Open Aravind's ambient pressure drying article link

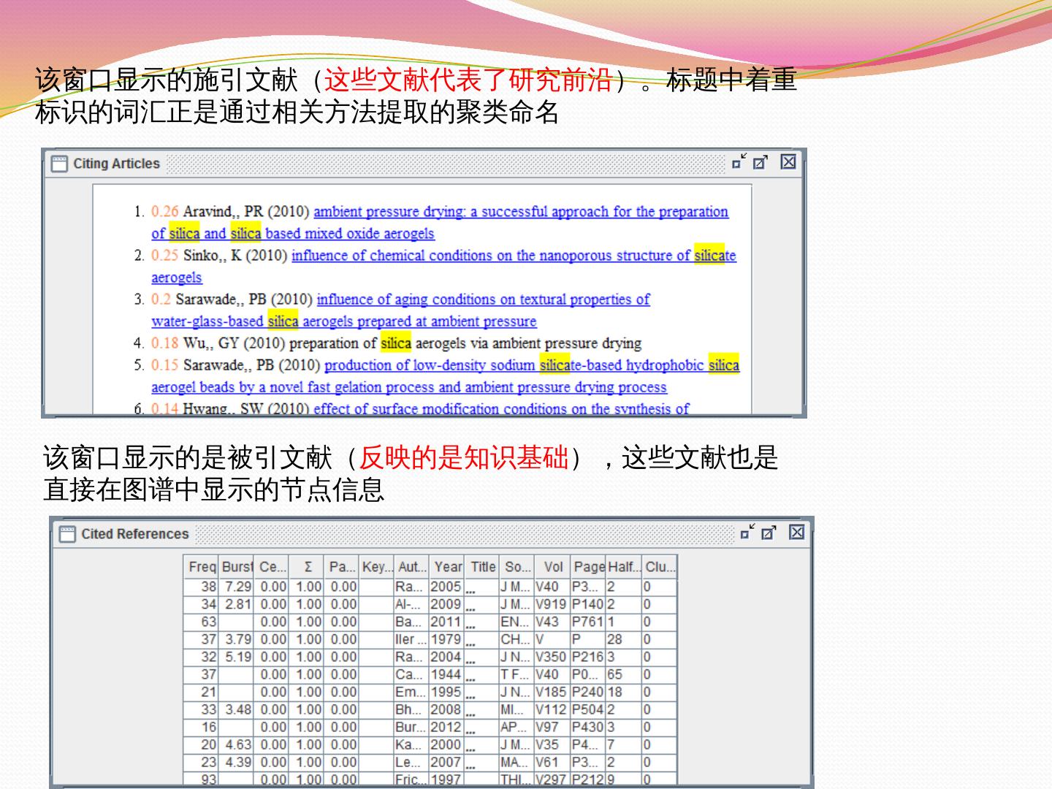click(x=520, y=212)
